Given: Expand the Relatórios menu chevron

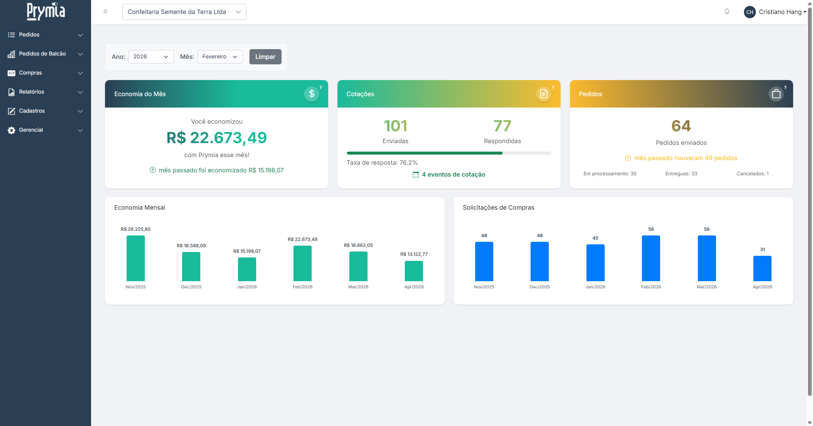Looking at the screenshot, I should tap(80, 92).
